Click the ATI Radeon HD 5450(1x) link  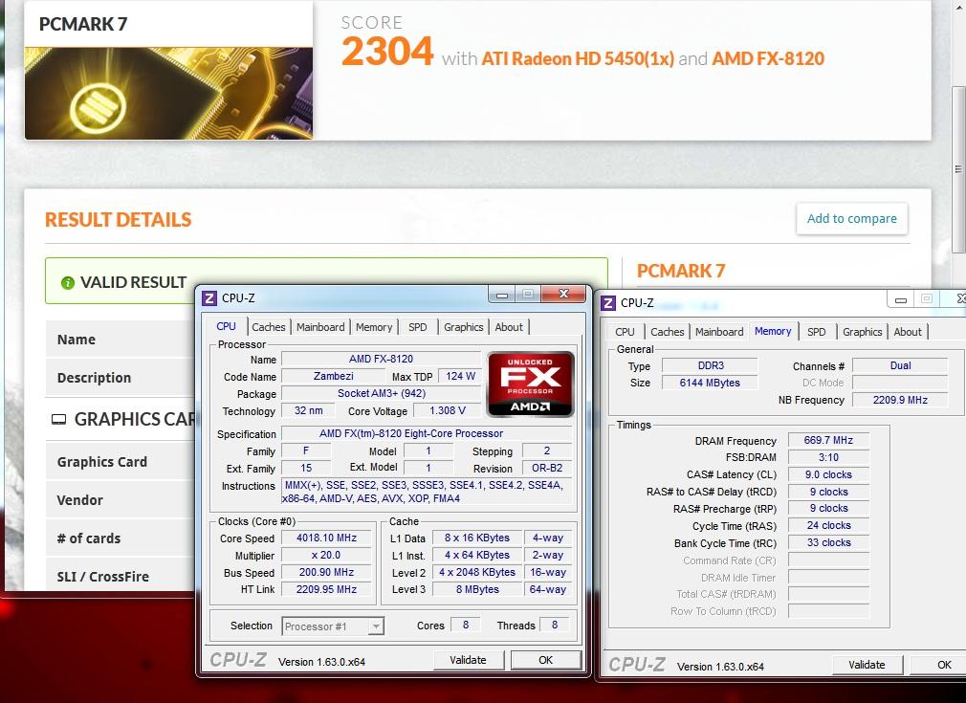(x=578, y=58)
